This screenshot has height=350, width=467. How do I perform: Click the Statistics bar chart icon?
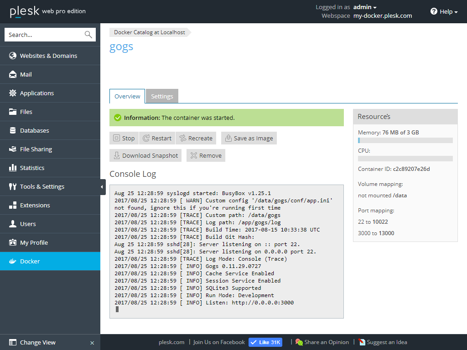pyautogui.click(x=12, y=168)
